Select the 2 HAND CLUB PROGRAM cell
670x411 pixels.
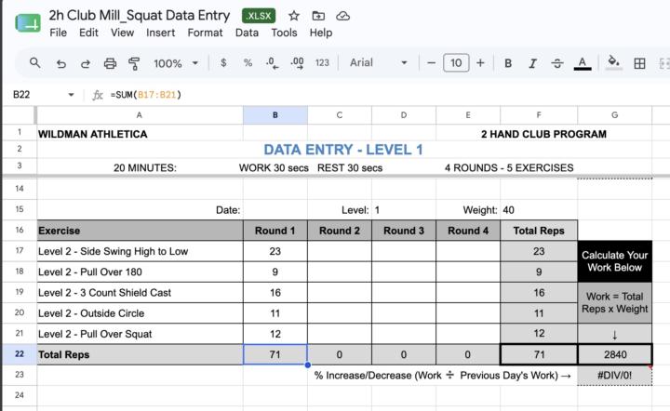pos(543,134)
